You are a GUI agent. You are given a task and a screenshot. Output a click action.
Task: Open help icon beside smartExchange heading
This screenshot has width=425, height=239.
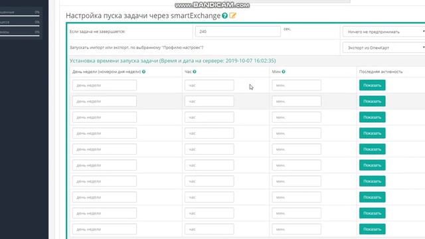(224, 16)
